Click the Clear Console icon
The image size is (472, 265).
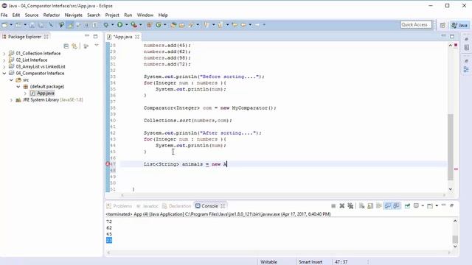click(362, 206)
